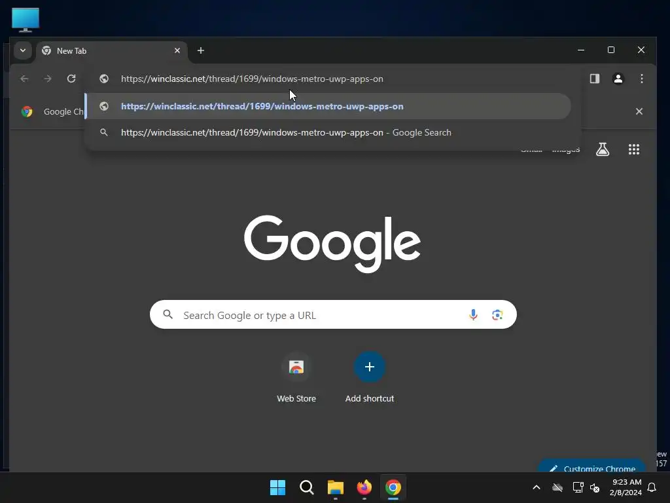The image size is (670, 503).
Task: Go back with the back arrow
Action: point(24,79)
